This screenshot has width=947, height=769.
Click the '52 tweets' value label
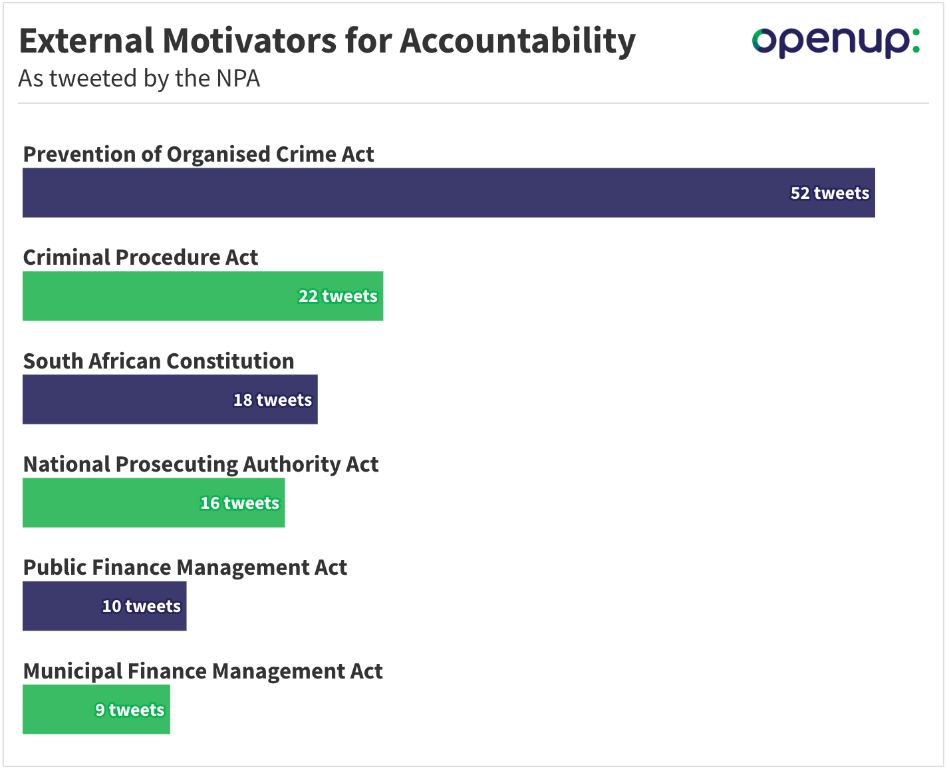(x=829, y=193)
